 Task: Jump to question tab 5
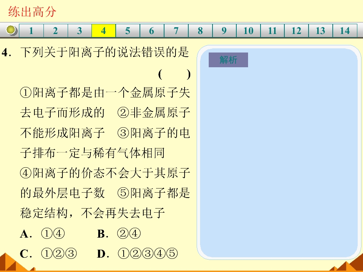pos(128,31)
